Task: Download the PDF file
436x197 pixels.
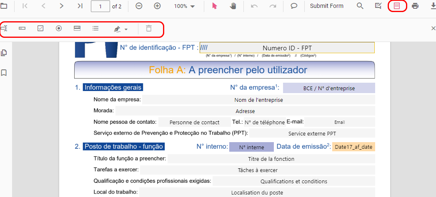Action: pyautogui.click(x=433, y=6)
